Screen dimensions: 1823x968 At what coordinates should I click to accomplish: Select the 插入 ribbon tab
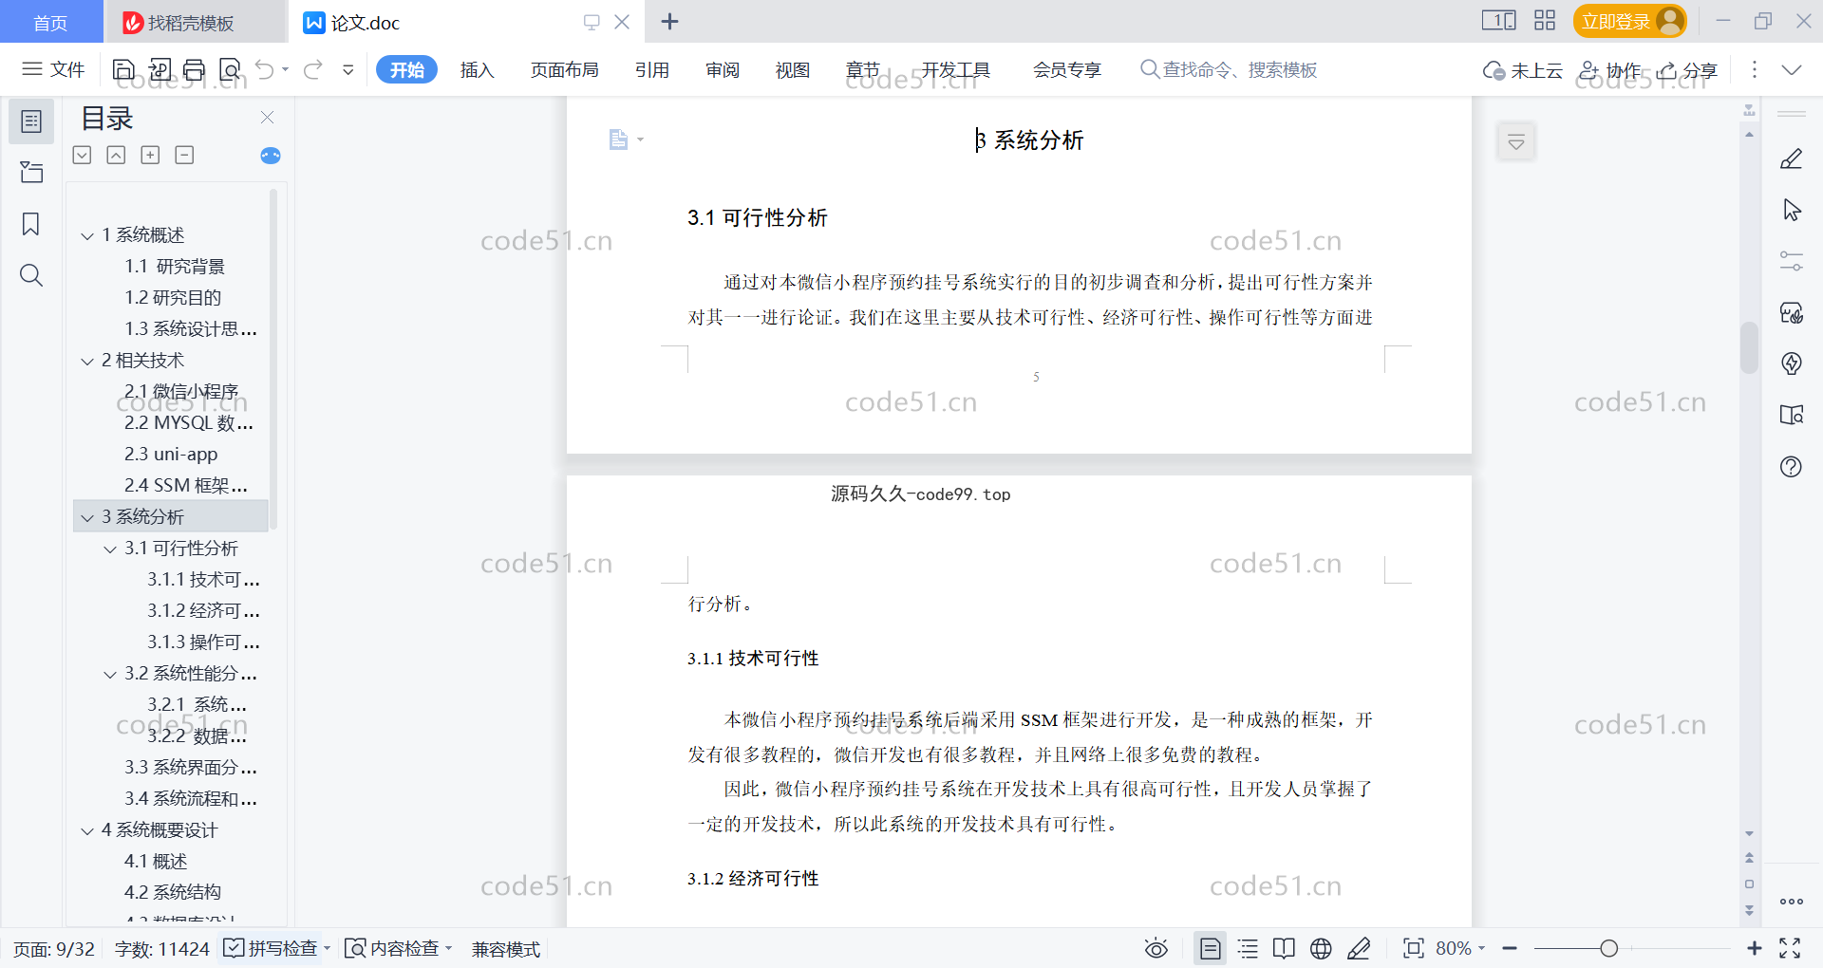click(477, 69)
